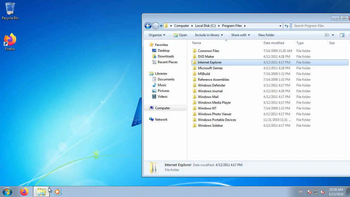Click the Show desktop strip
The height and width of the screenshot is (197, 350).
348,192
